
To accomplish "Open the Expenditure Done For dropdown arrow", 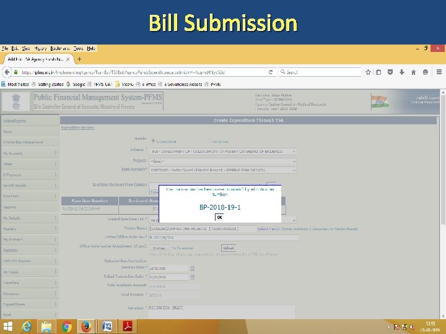I will pyautogui.click(x=294, y=220).
